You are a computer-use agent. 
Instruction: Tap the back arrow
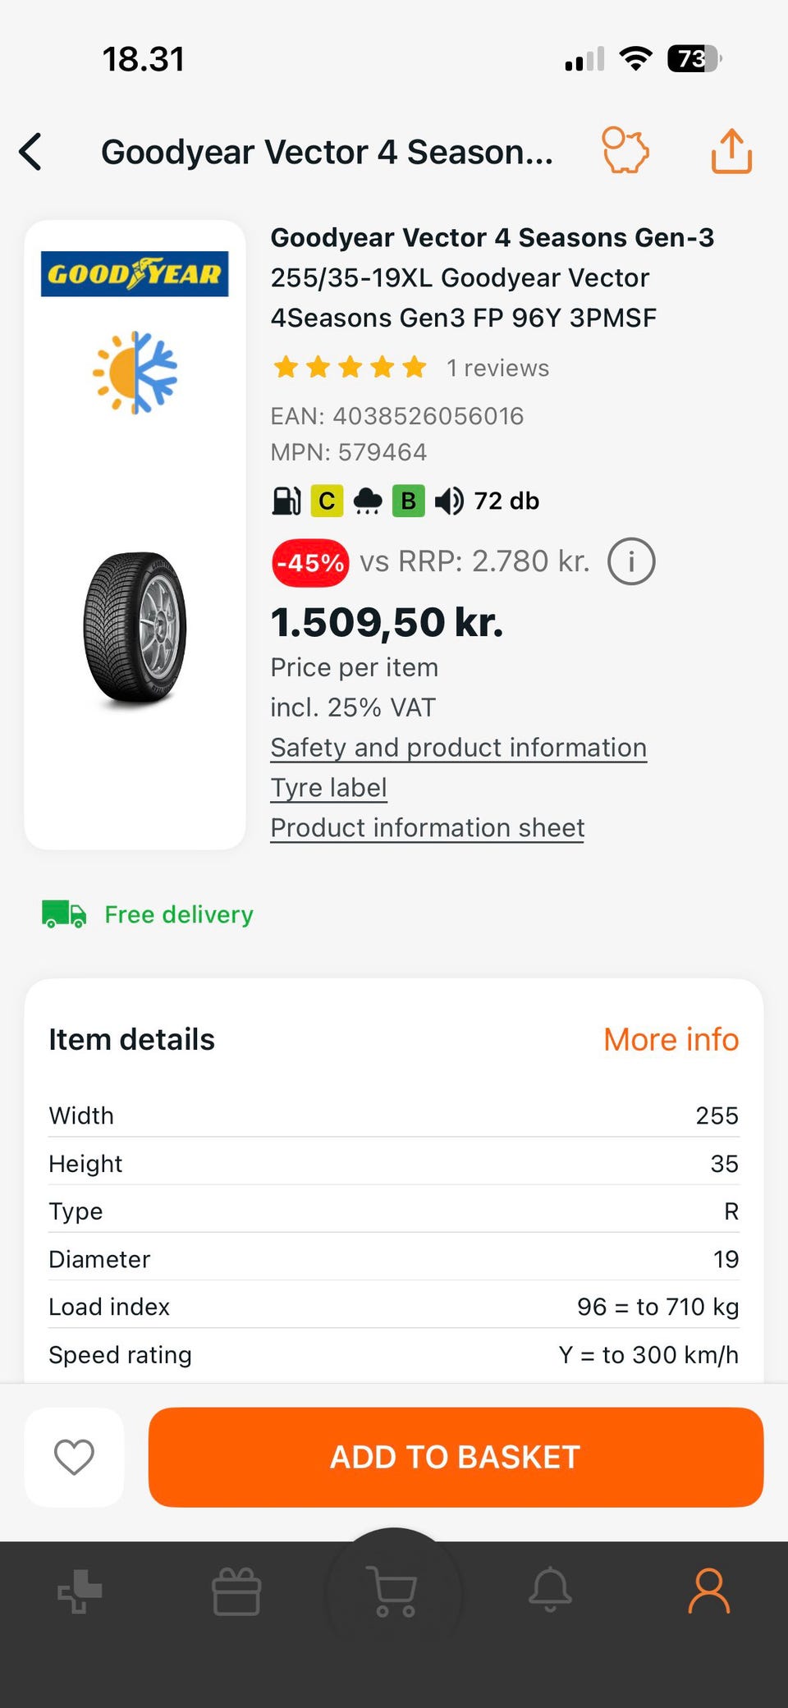click(x=31, y=152)
